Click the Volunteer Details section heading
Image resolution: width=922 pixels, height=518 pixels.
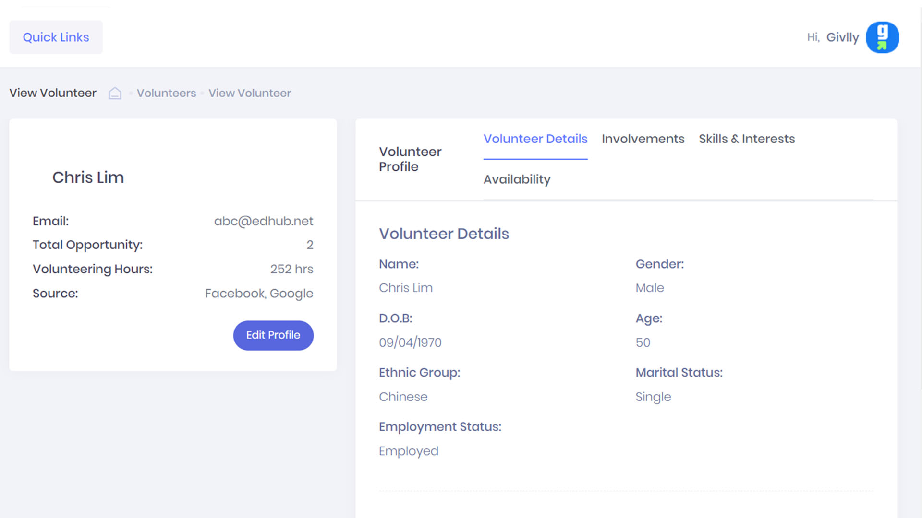tap(444, 234)
